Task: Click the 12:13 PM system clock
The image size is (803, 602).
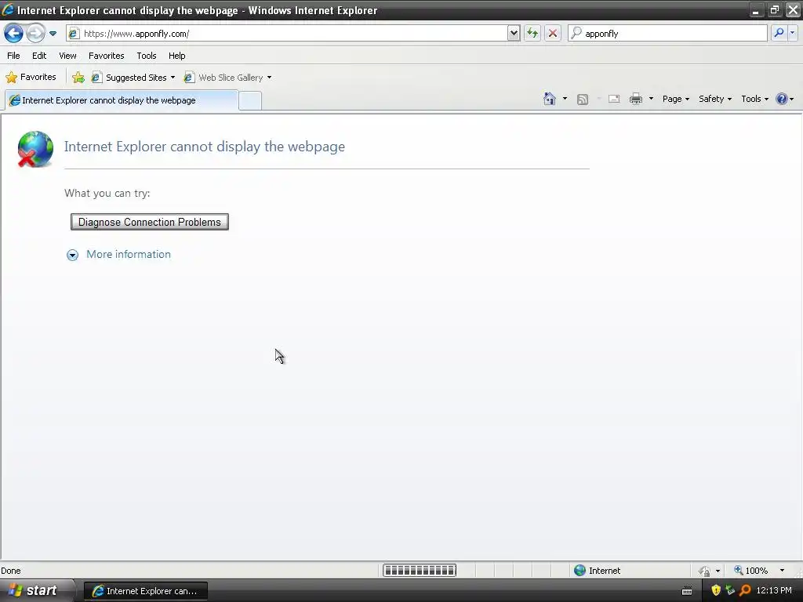Action: (774, 590)
